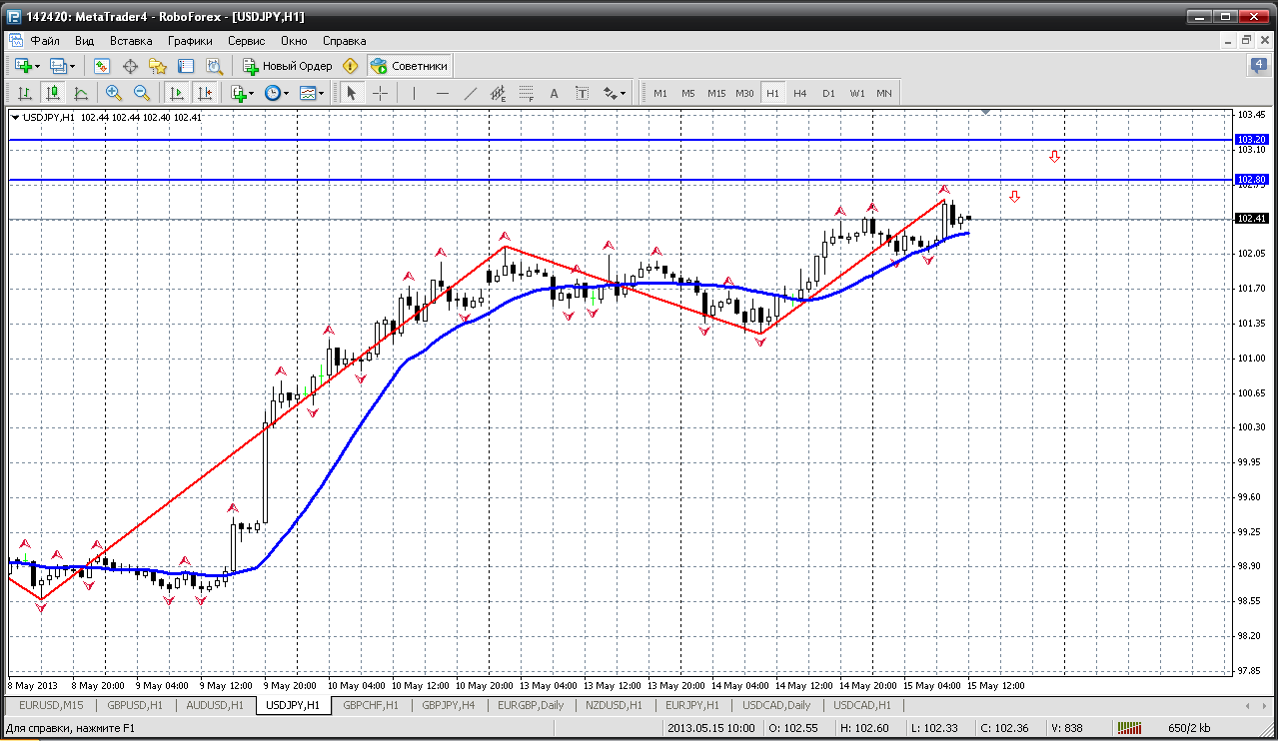The width and height of the screenshot is (1278, 741).
Task: Open the Вставка menu
Action: [131, 41]
